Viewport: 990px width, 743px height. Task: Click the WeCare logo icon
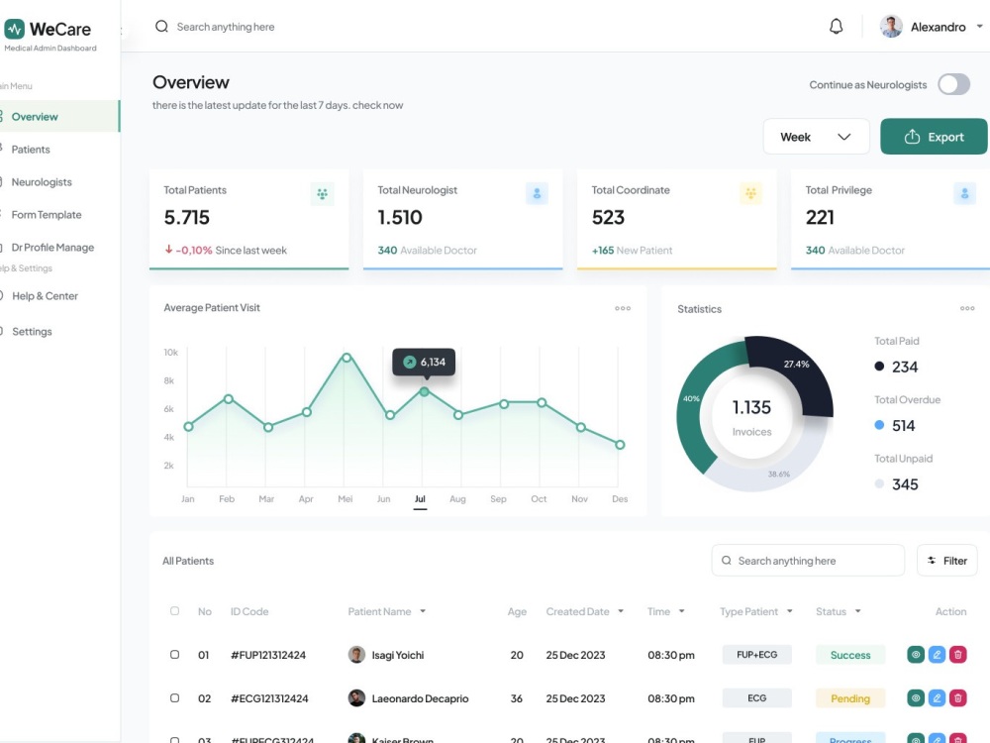(x=15, y=29)
